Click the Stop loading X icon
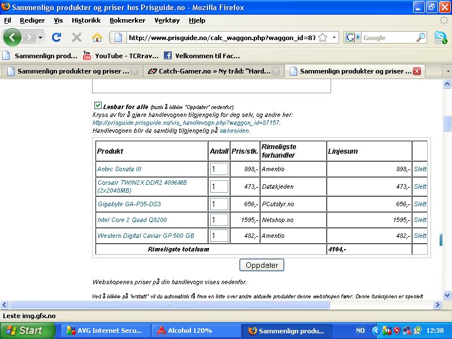The width and height of the screenshot is (452, 339). (77, 37)
